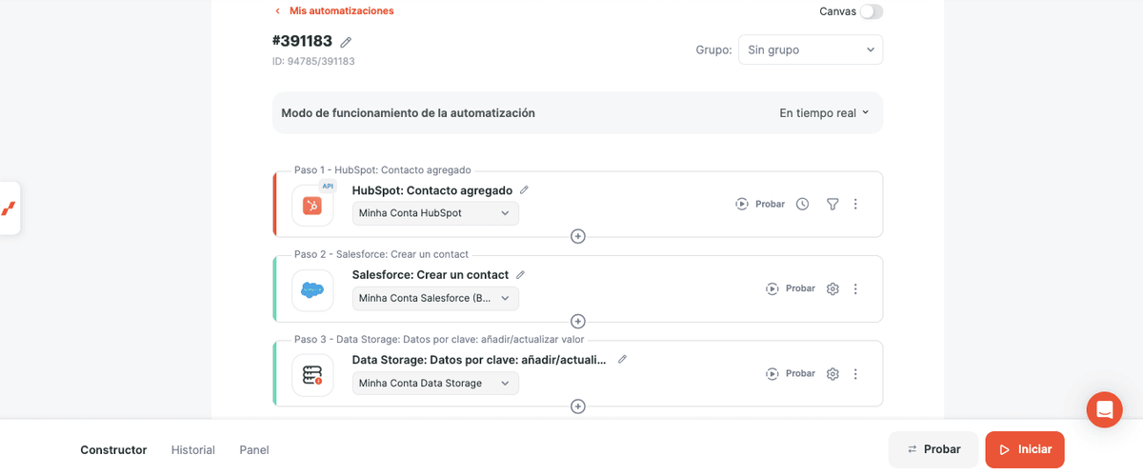Toggle the Canvas switch
This screenshot has height=475, width=1143.
[x=871, y=11]
